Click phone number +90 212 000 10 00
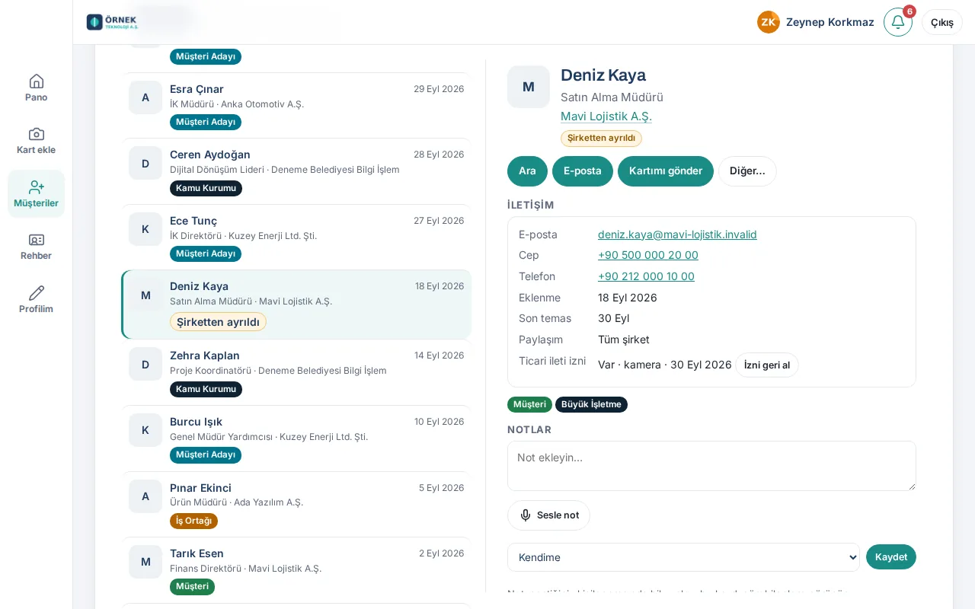 click(x=646, y=276)
